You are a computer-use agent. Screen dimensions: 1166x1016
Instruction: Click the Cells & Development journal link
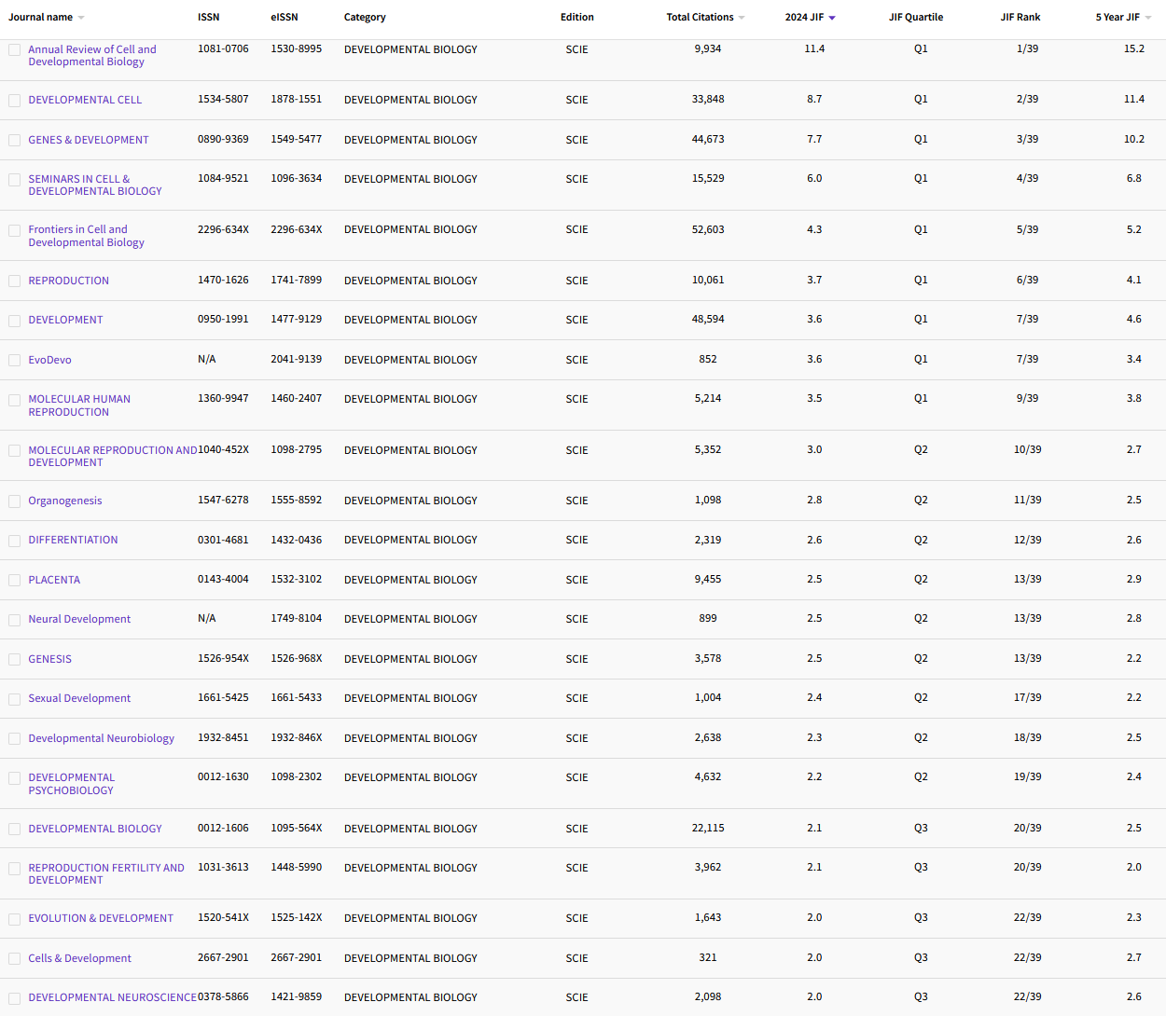[79, 957]
